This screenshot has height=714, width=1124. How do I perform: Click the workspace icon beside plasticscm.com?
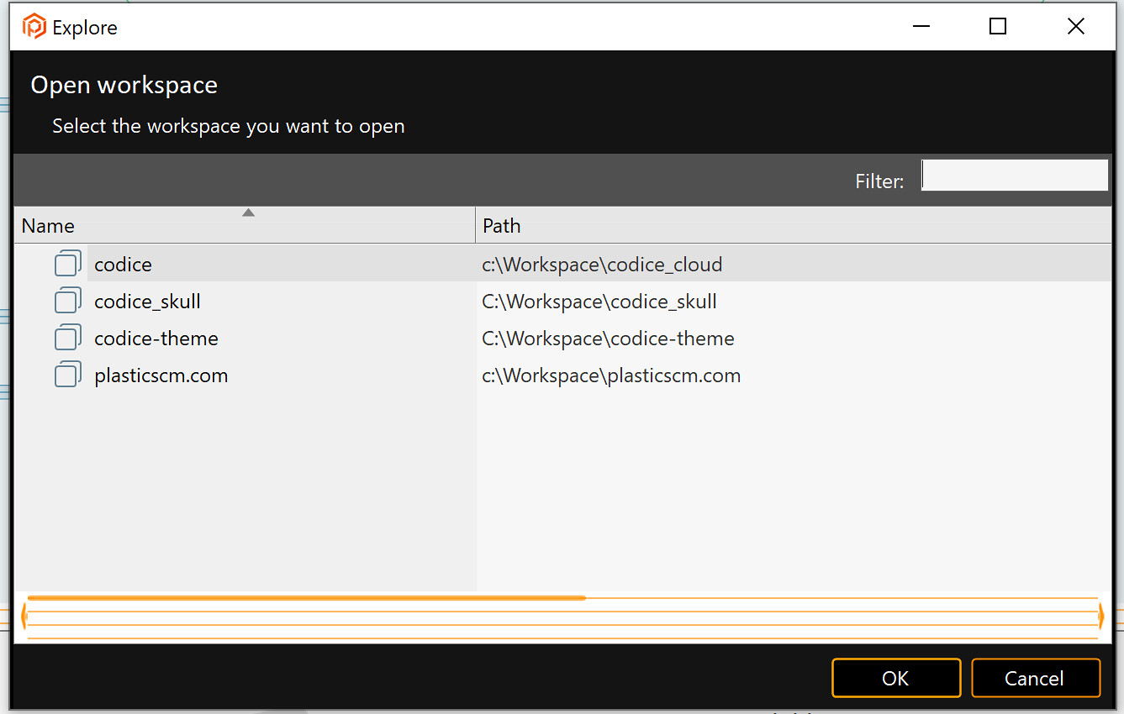(67, 374)
